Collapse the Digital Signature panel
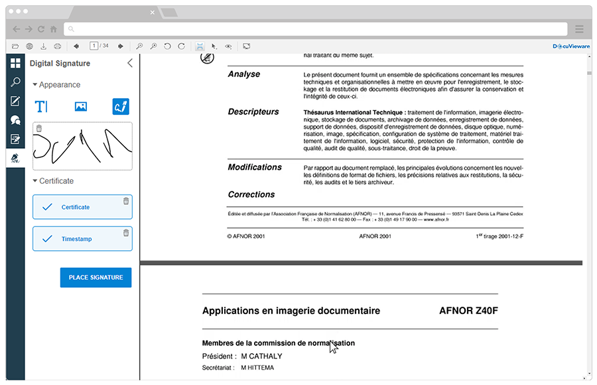Screen dimensions: 597x385 click(x=129, y=63)
